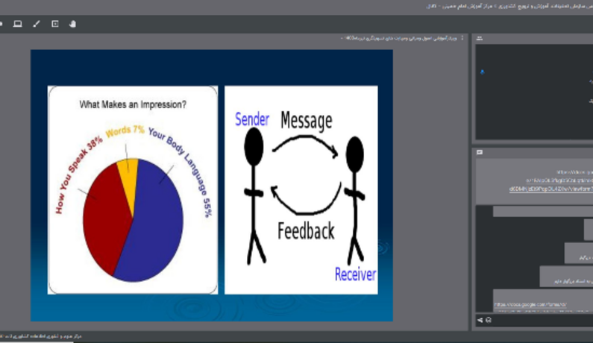Open the emoji picker in chat box

click(x=489, y=320)
